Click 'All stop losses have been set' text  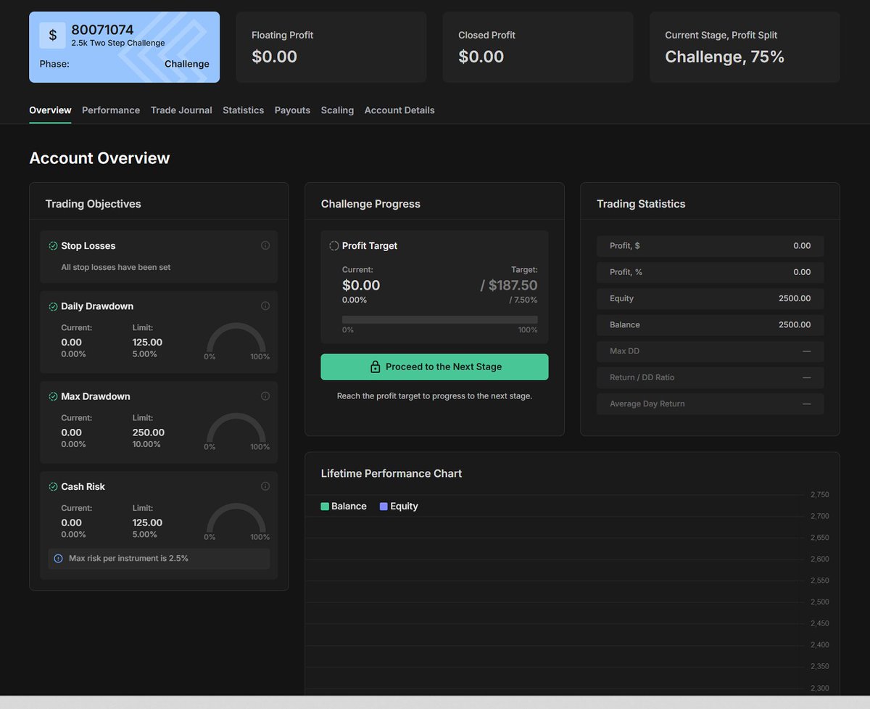coord(116,267)
